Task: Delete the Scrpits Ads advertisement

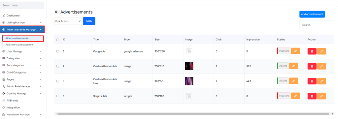Action: tap(312, 96)
